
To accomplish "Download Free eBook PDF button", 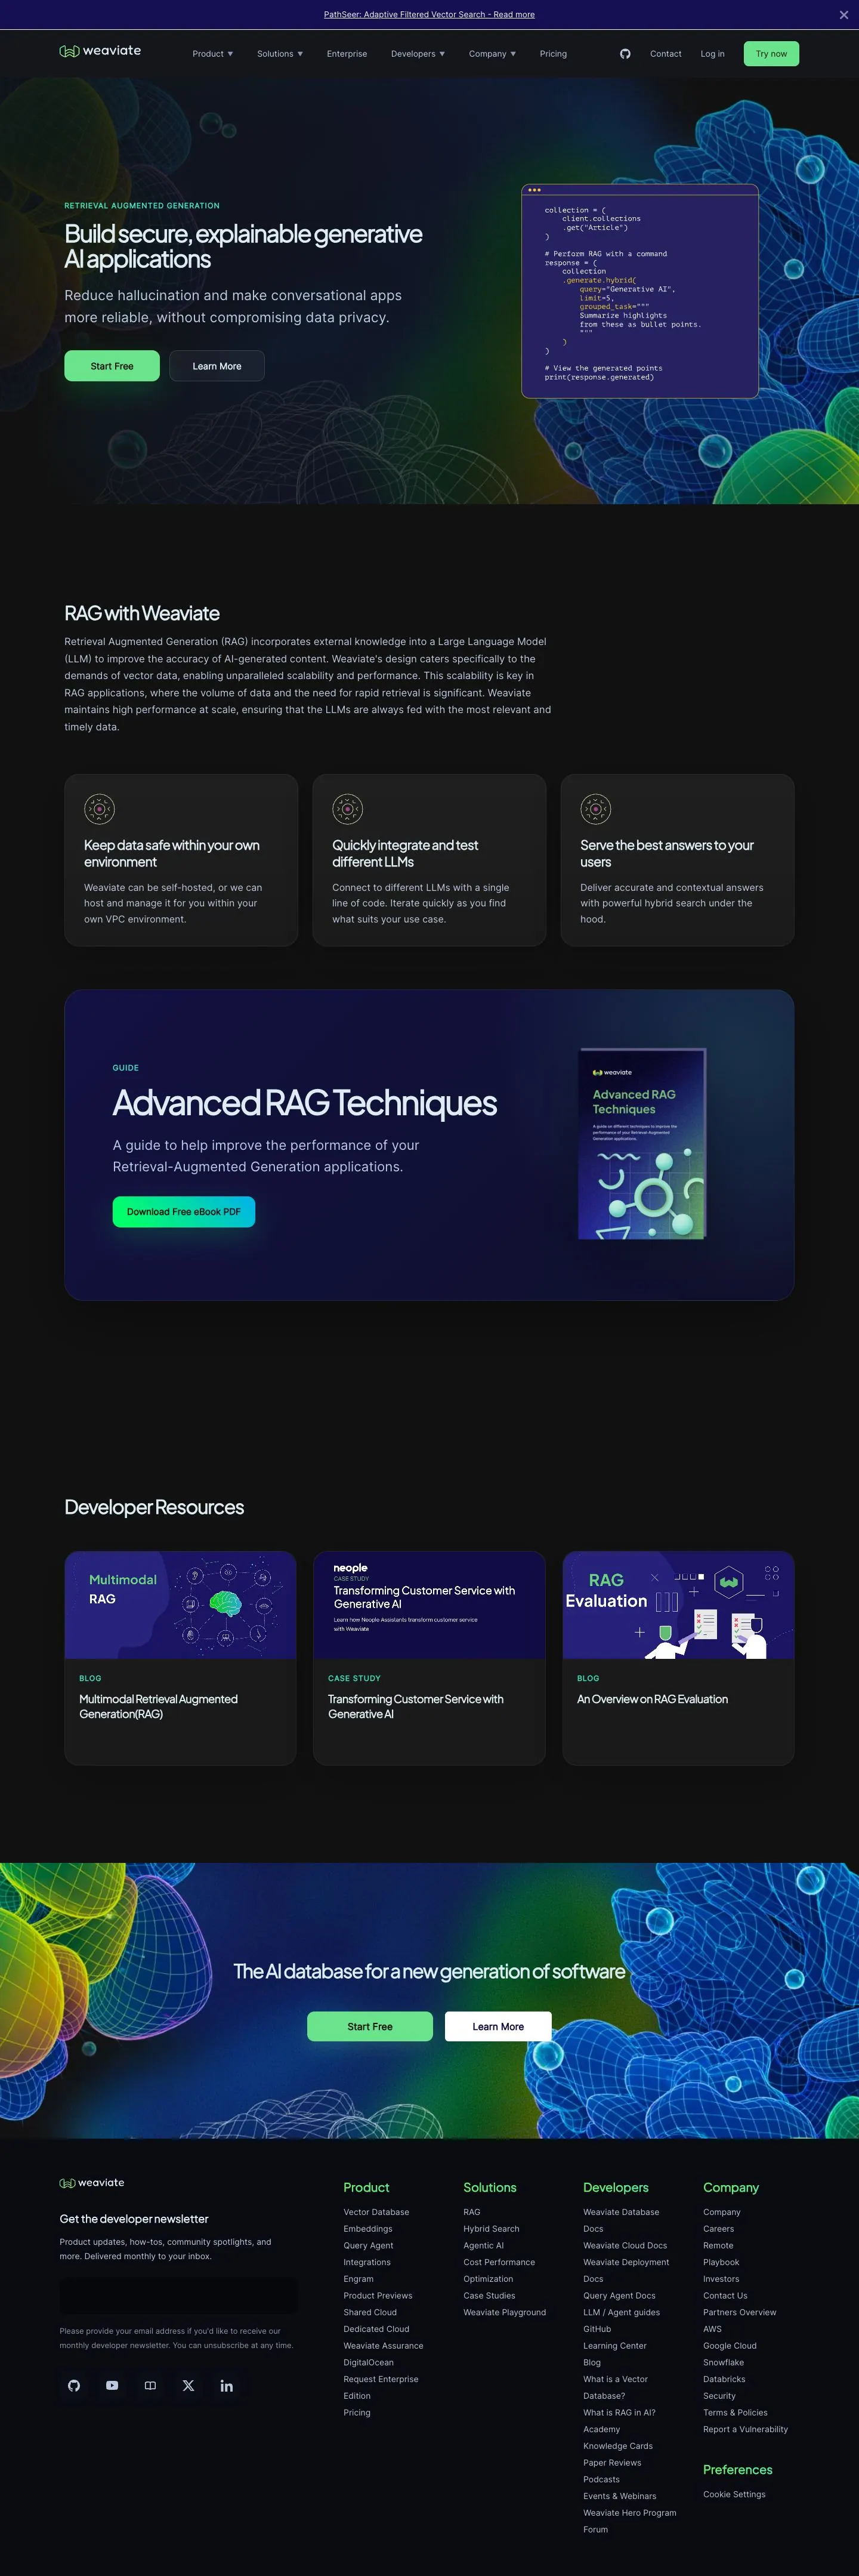I will coord(184,1211).
